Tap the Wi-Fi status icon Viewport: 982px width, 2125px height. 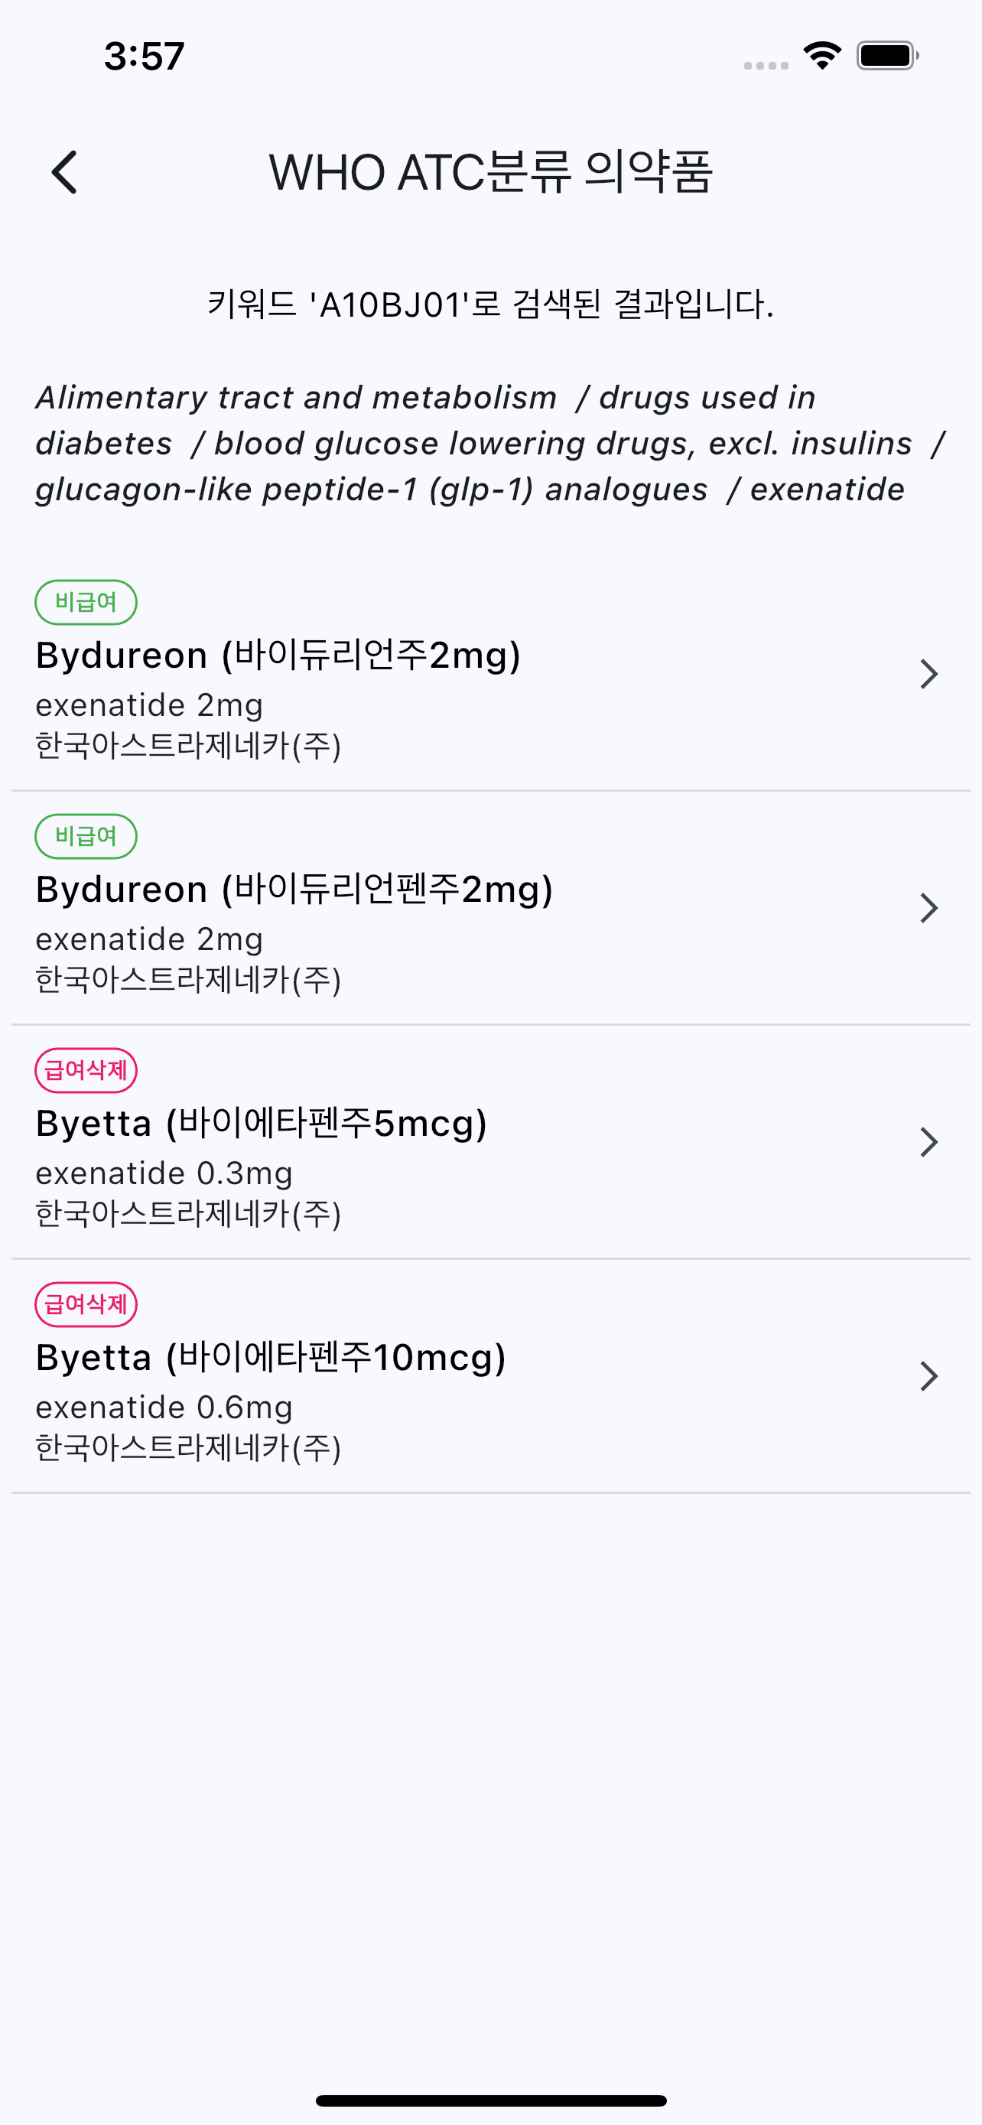821,55
